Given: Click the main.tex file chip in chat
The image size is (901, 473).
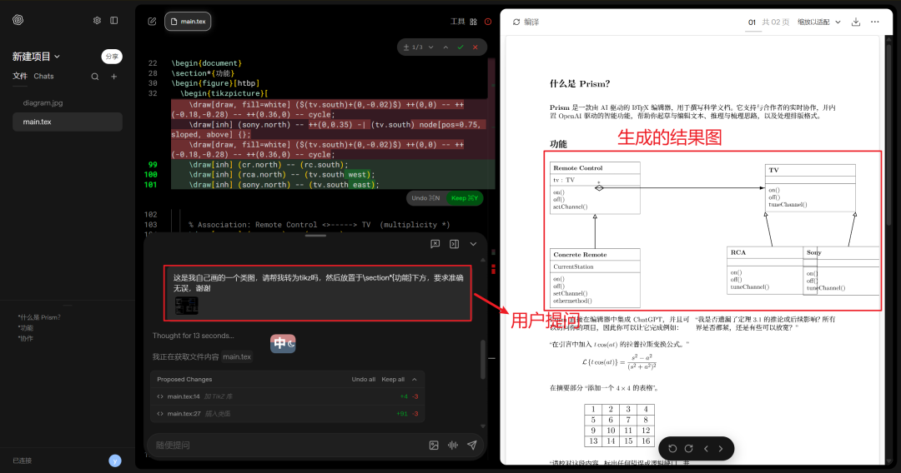Looking at the screenshot, I should [x=237, y=356].
